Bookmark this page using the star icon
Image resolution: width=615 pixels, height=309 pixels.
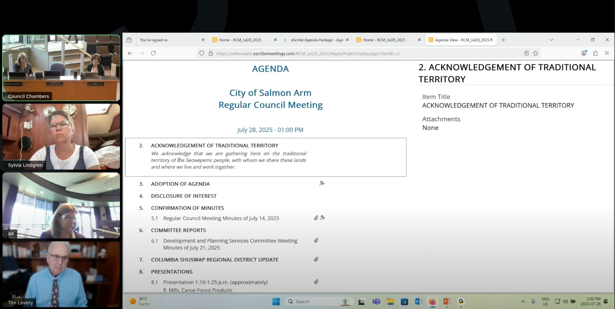click(x=536, y=53)
